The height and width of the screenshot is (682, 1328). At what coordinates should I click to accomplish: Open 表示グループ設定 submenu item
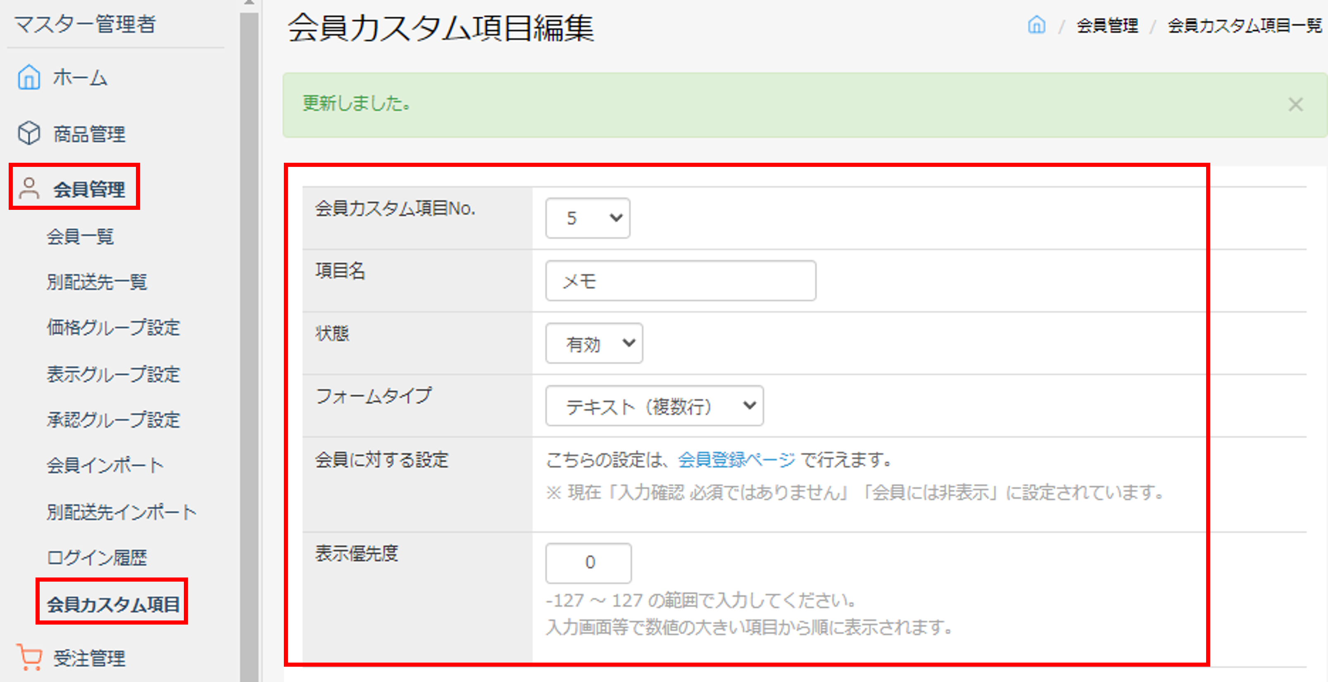(113, 374)
